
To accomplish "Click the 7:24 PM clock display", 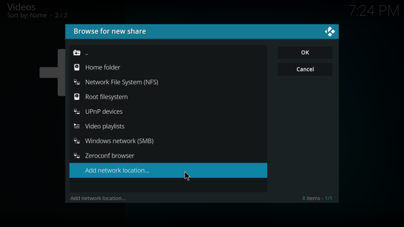I will tap(373, 11).
